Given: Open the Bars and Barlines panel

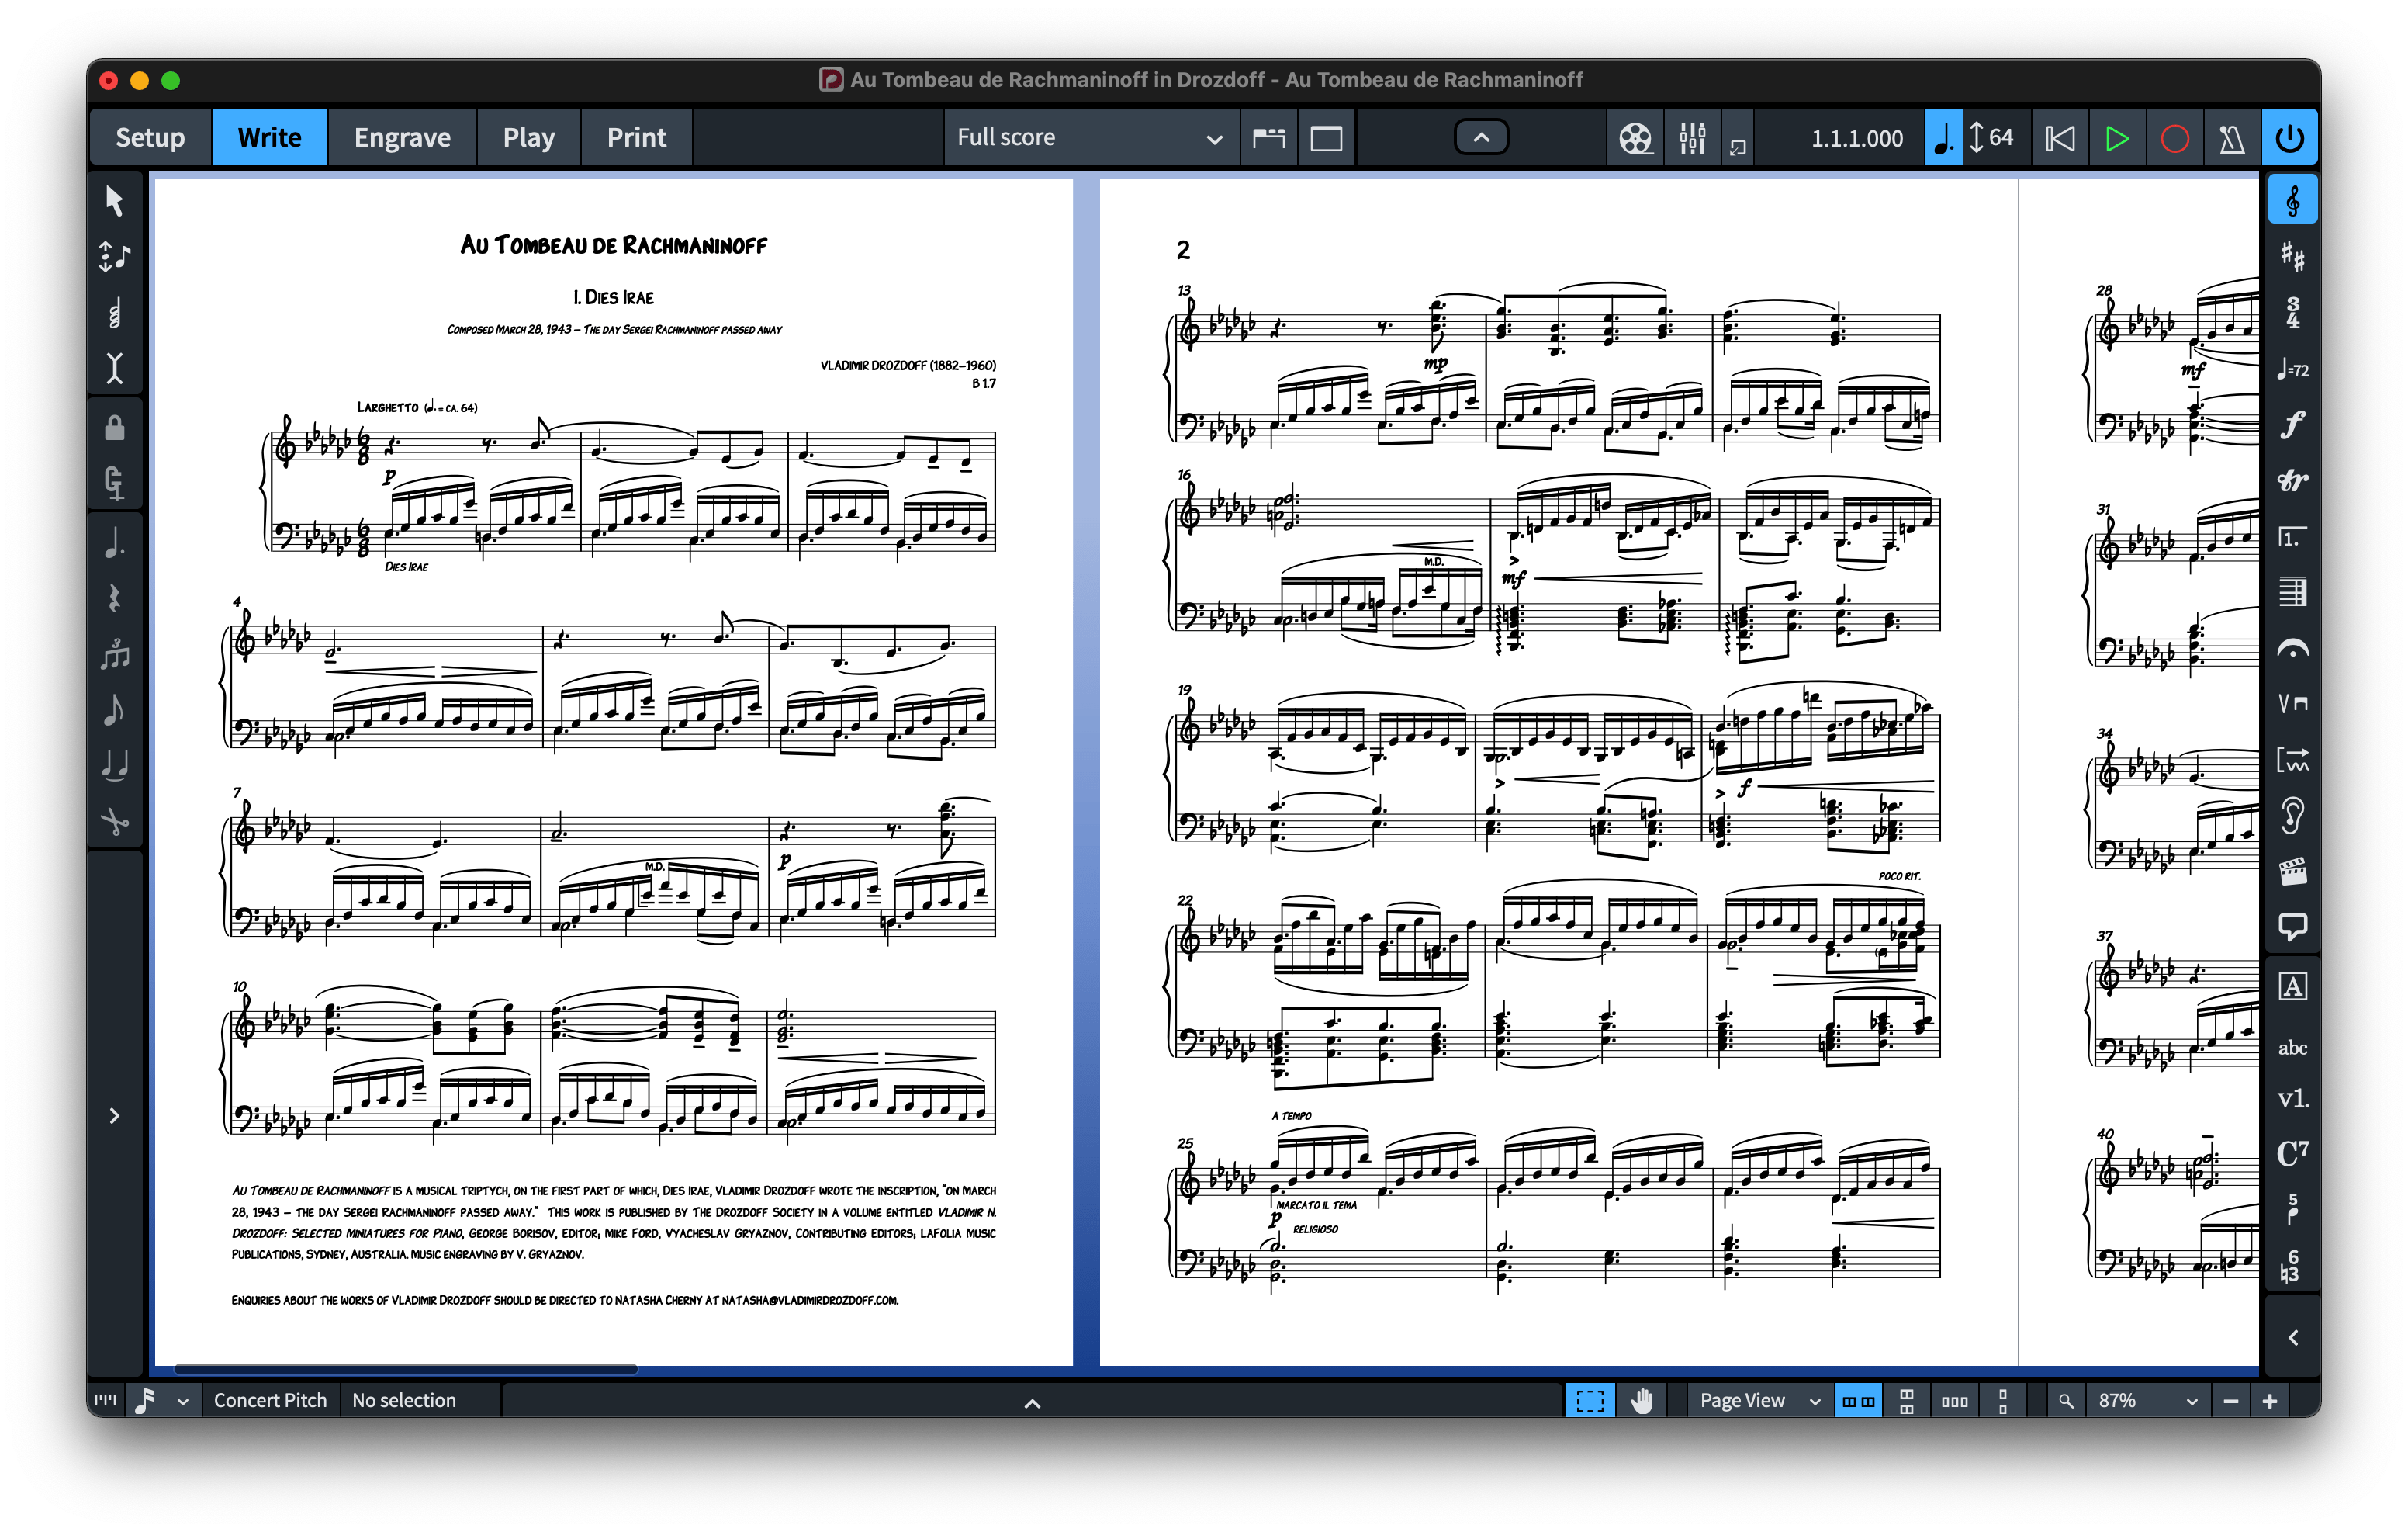Looking at the screenshot, I should 2292,594.
